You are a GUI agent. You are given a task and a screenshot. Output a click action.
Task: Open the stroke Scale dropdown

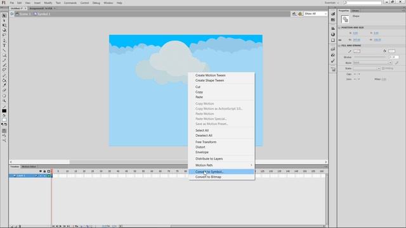pos(367,68)
